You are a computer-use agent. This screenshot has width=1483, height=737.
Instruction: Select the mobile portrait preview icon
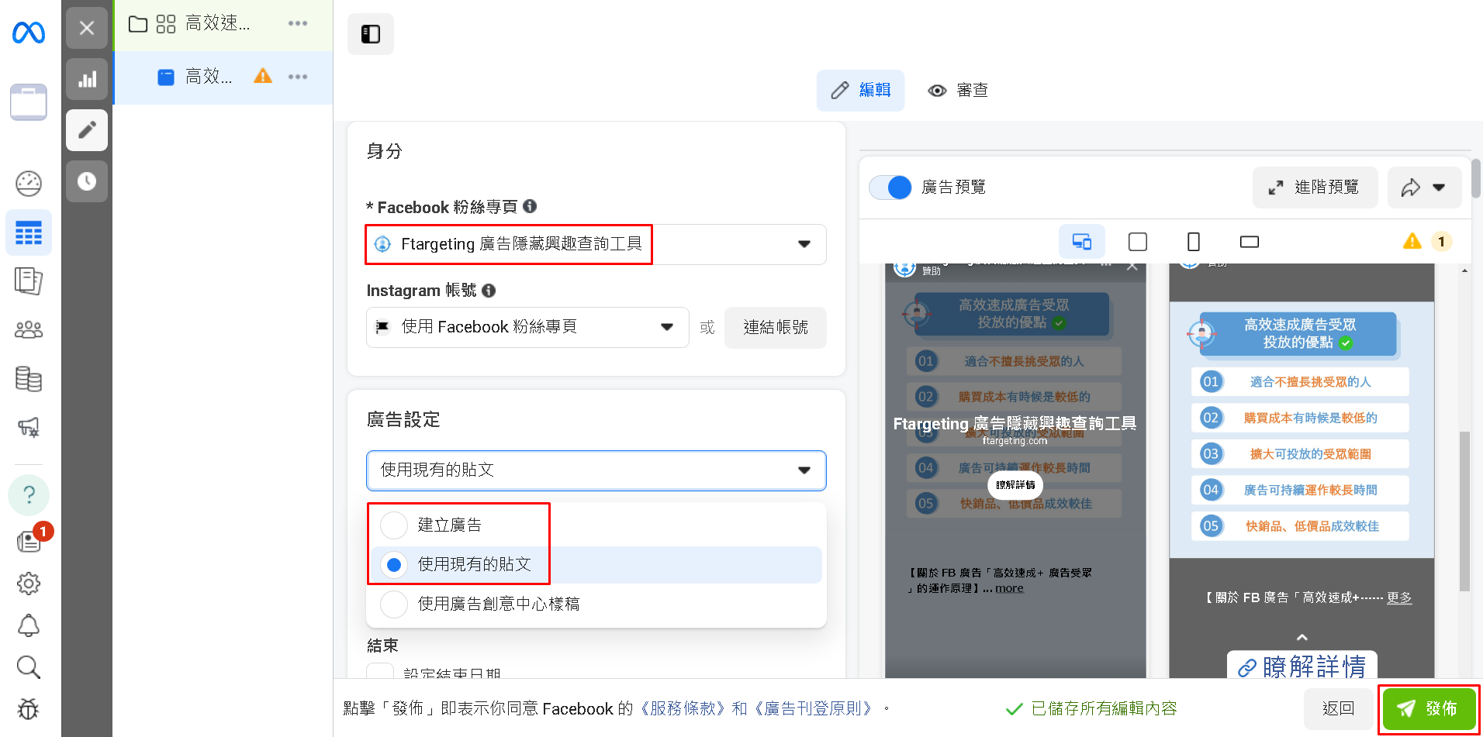[1194, 242]
